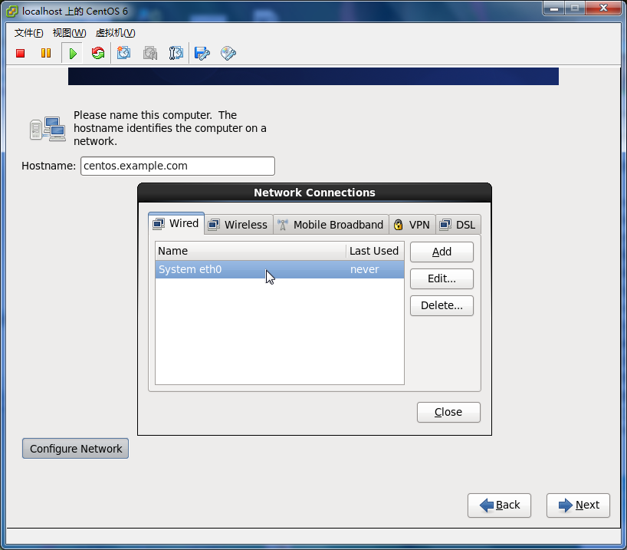Restart the VM with reset icon

[98, 53]
